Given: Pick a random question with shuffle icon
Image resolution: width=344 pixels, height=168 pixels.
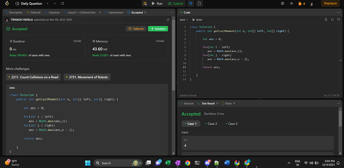Looking at the screenshot, I should tap(62, 3).
